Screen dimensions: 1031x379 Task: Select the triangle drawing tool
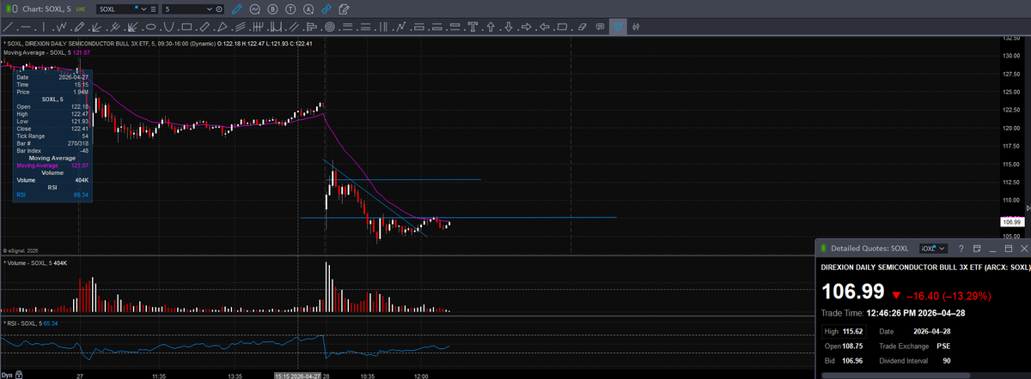222,27
